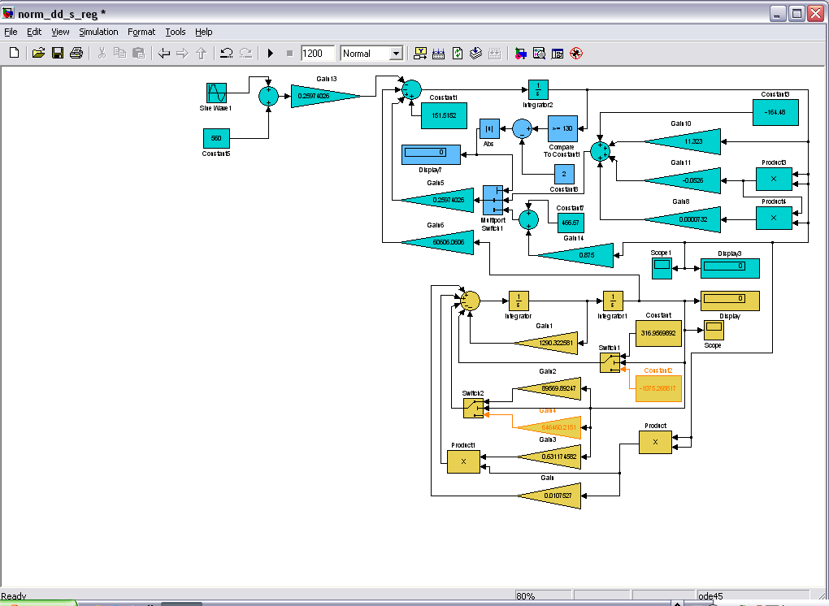Expand the Normal simulation mode dropdown

coord(396,54)
